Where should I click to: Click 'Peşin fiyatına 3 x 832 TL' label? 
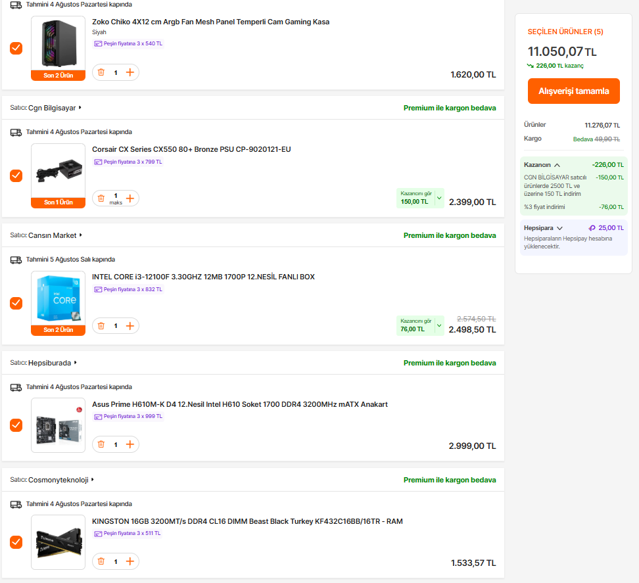(133, 290)
